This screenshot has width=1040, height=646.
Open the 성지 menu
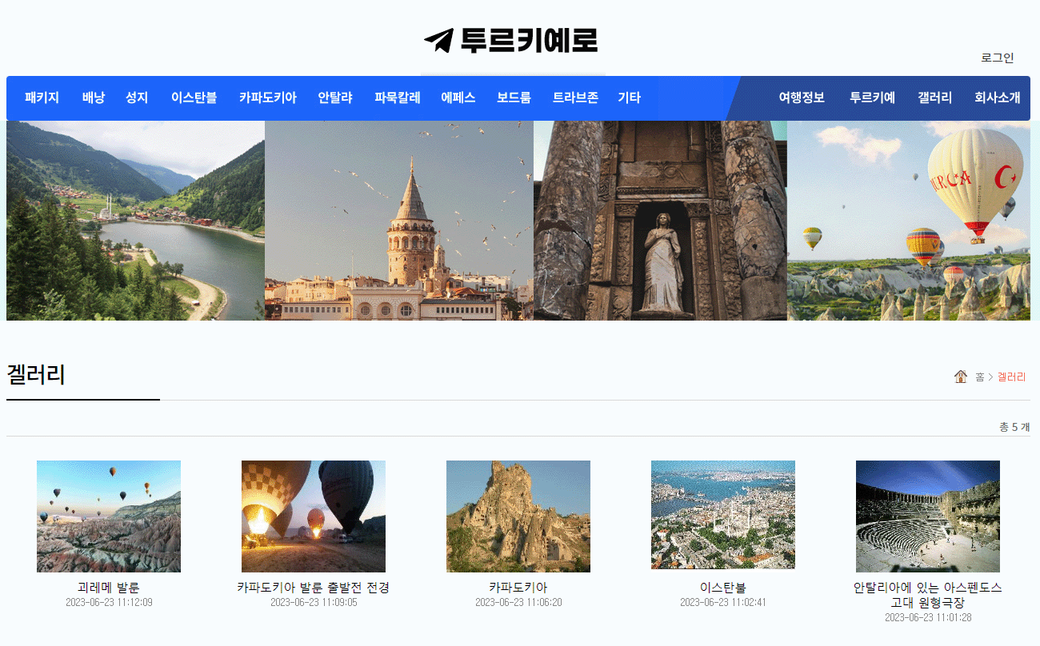137,98
